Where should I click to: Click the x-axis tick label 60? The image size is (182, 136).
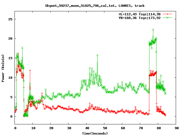tap(123, 128)
